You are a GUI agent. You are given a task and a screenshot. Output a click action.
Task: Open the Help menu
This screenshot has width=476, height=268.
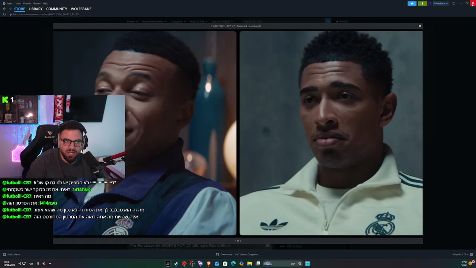45,3
